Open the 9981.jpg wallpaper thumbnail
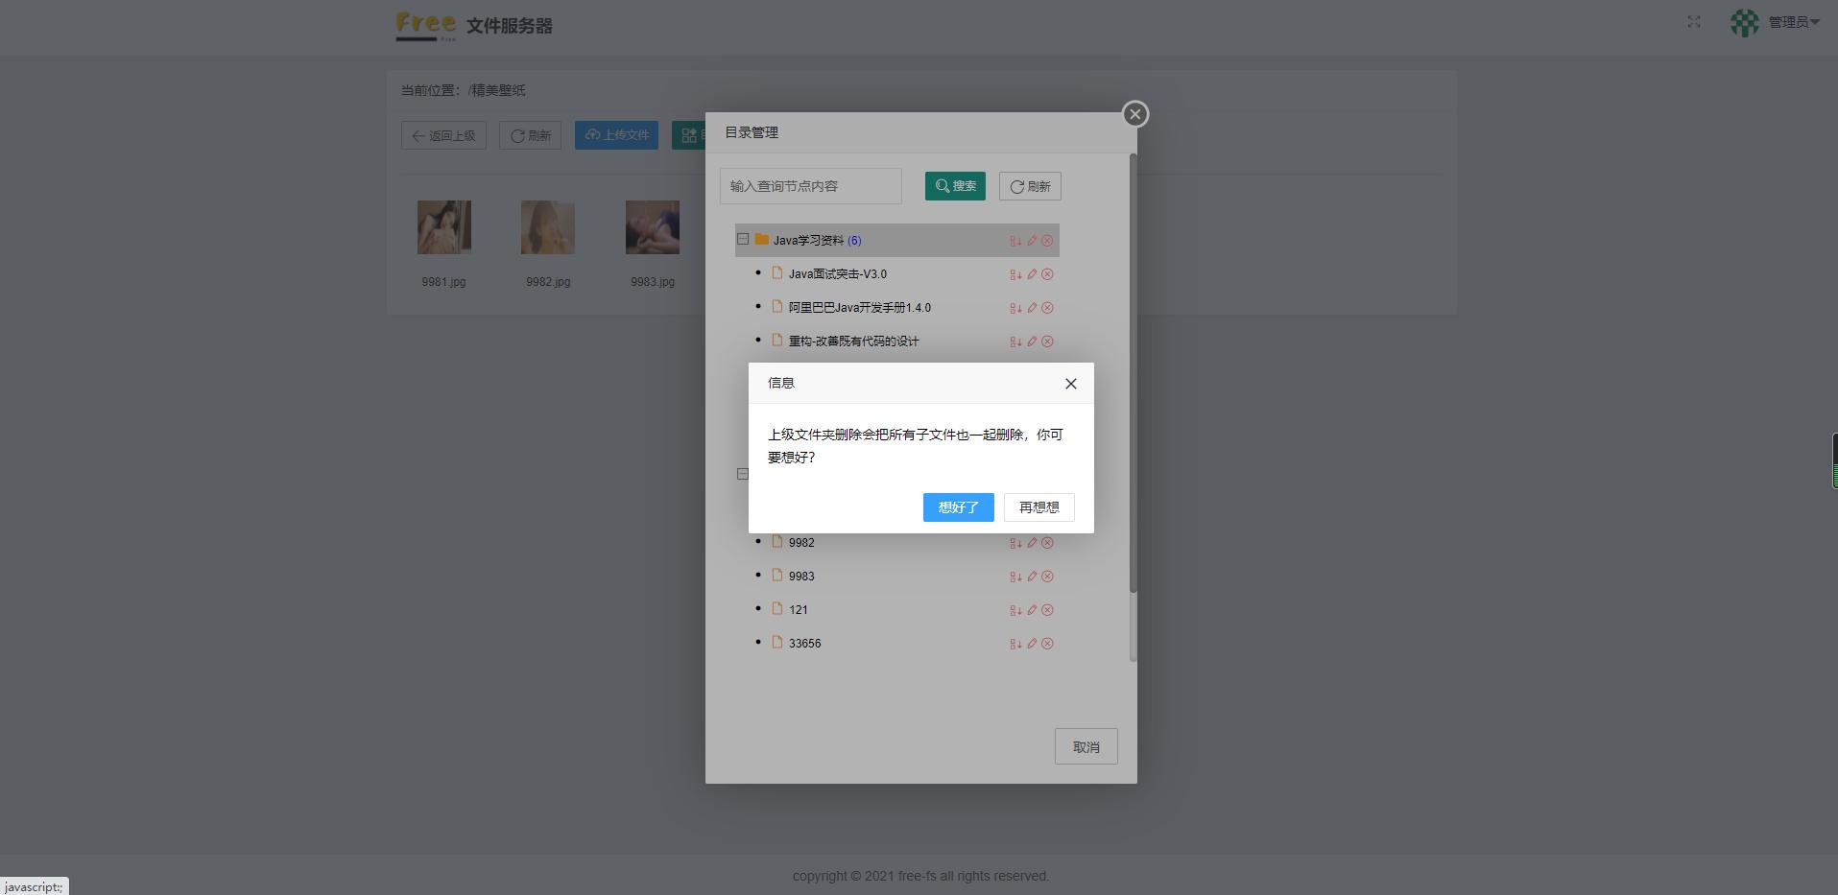1838x895 pixels. coord(443,227)
